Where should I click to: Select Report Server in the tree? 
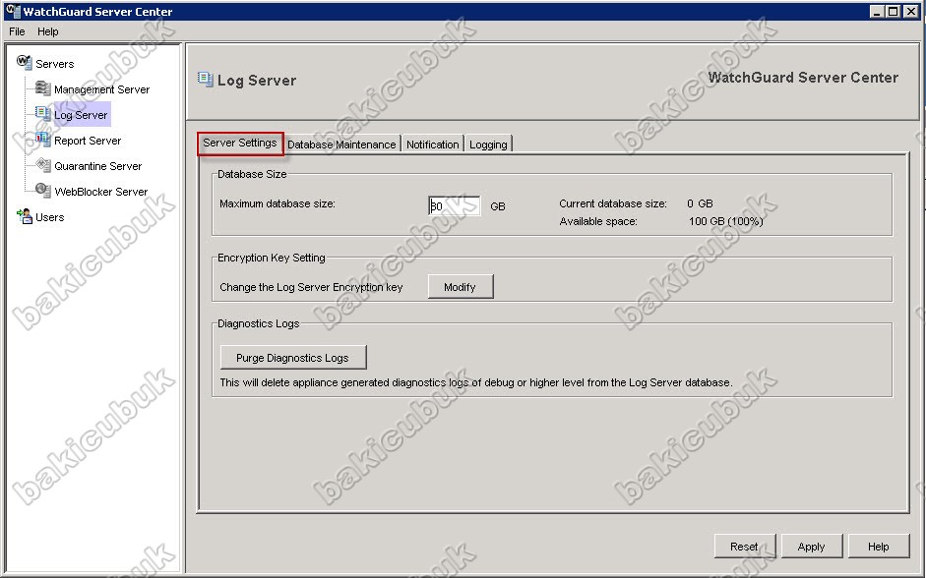[88, 141]
